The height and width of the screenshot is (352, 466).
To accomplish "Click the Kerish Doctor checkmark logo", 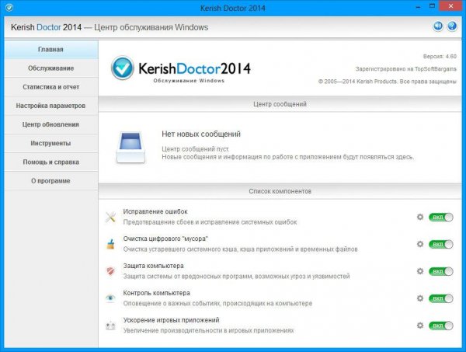I will tap(123, 68).
